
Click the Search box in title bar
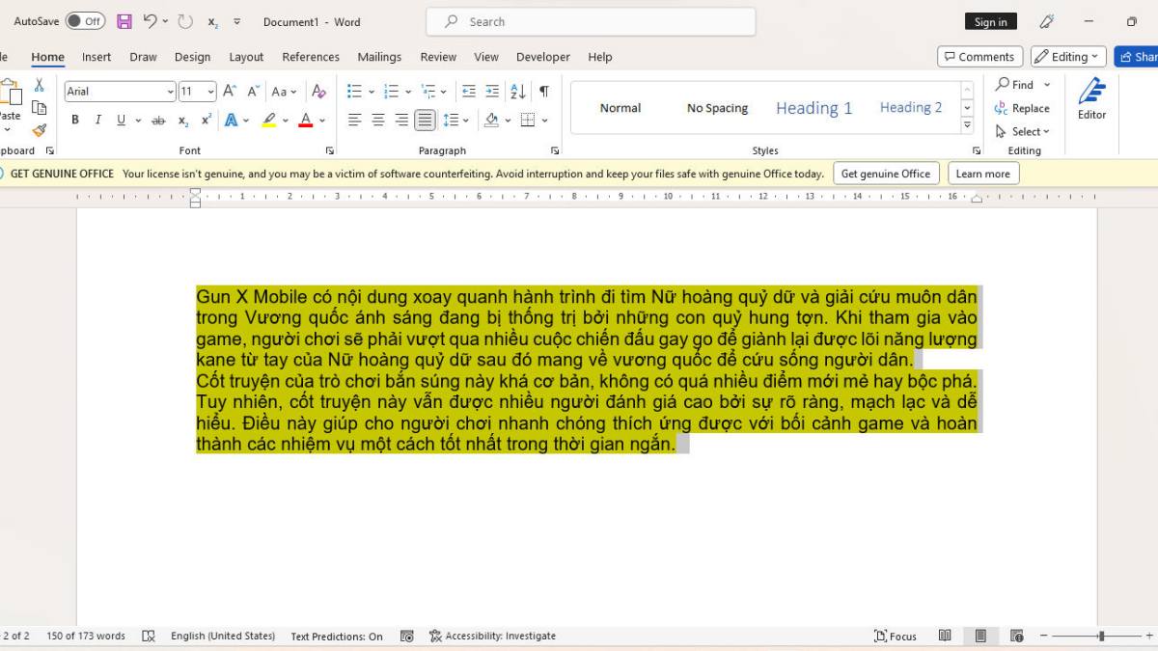(x=591, y=21)
